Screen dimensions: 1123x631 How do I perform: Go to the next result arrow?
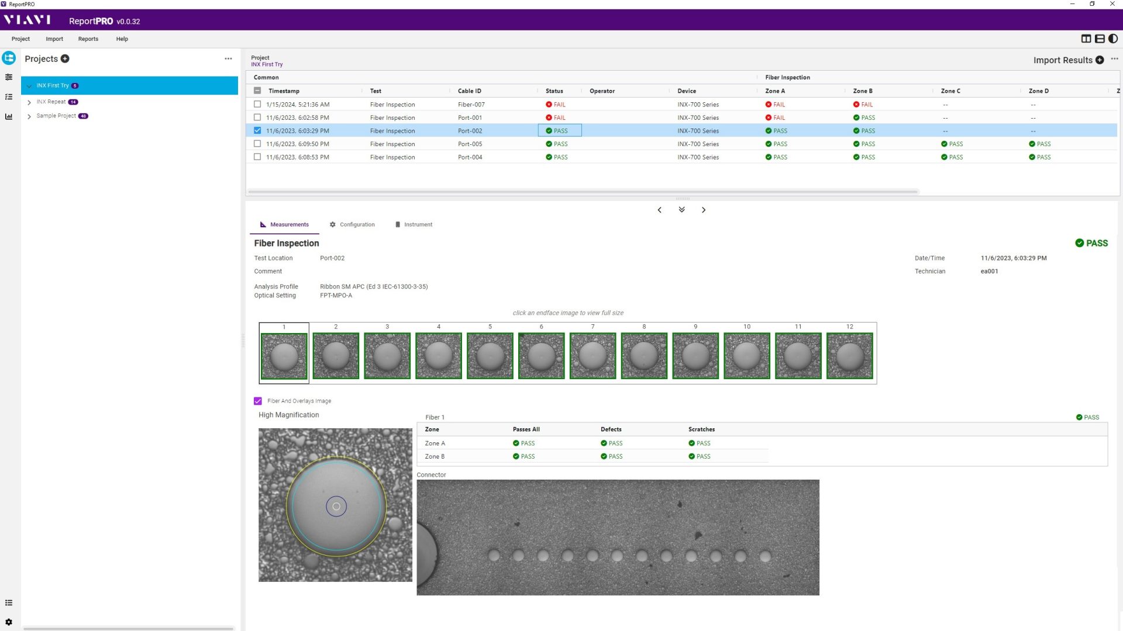(704, 210)
